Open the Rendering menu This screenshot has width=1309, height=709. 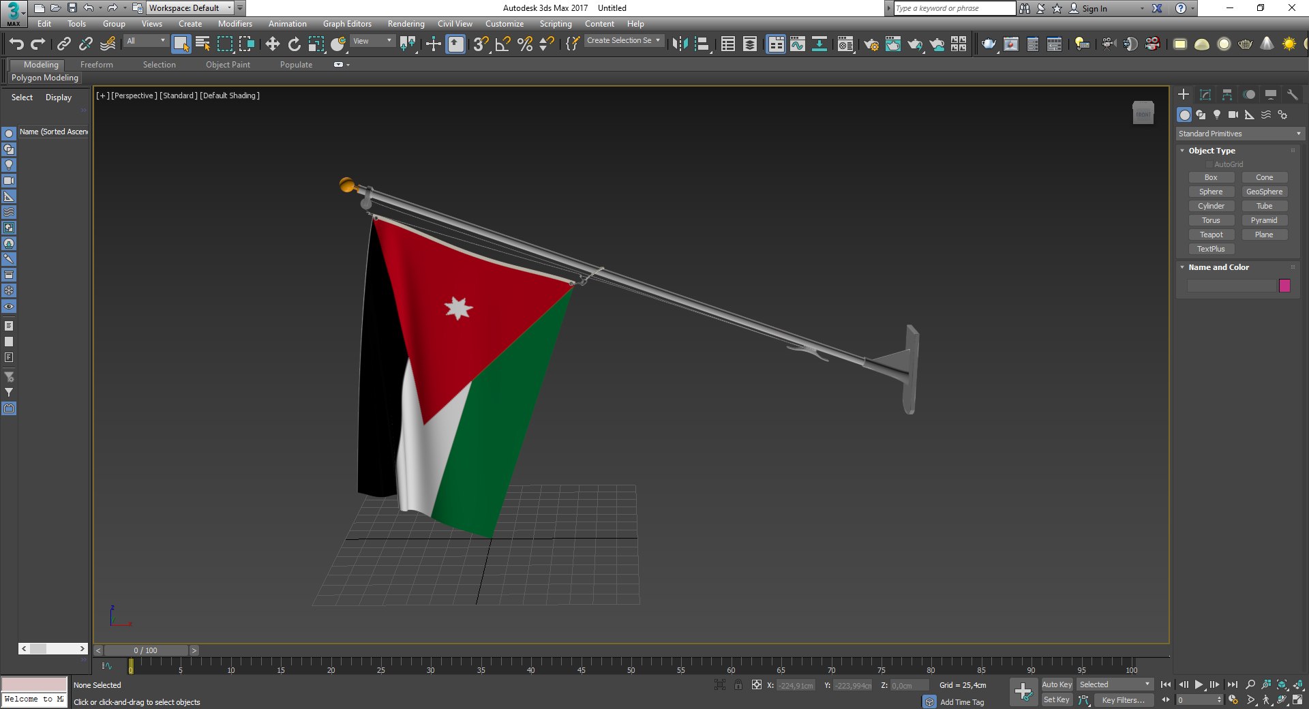(x=406, y=24)
